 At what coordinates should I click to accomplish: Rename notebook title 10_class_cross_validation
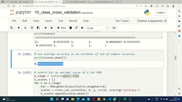click(x=57, y=12)
